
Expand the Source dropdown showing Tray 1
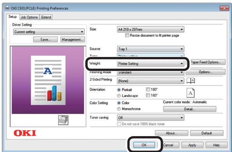coord(151,49)
